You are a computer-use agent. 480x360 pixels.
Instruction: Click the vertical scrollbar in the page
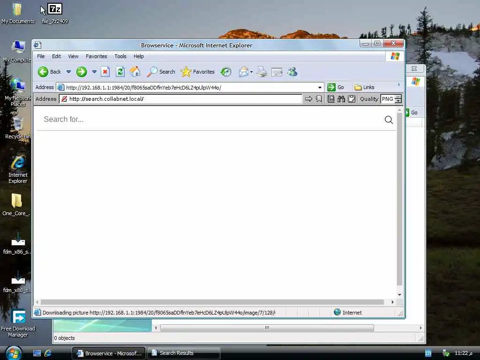coord(399,199)
